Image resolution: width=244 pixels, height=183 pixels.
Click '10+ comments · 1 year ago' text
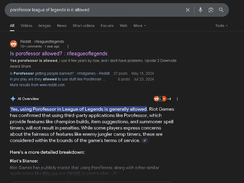click(40, 46)
